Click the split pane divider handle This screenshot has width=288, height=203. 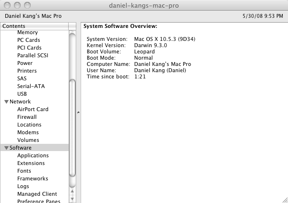(x=78, y=113)
